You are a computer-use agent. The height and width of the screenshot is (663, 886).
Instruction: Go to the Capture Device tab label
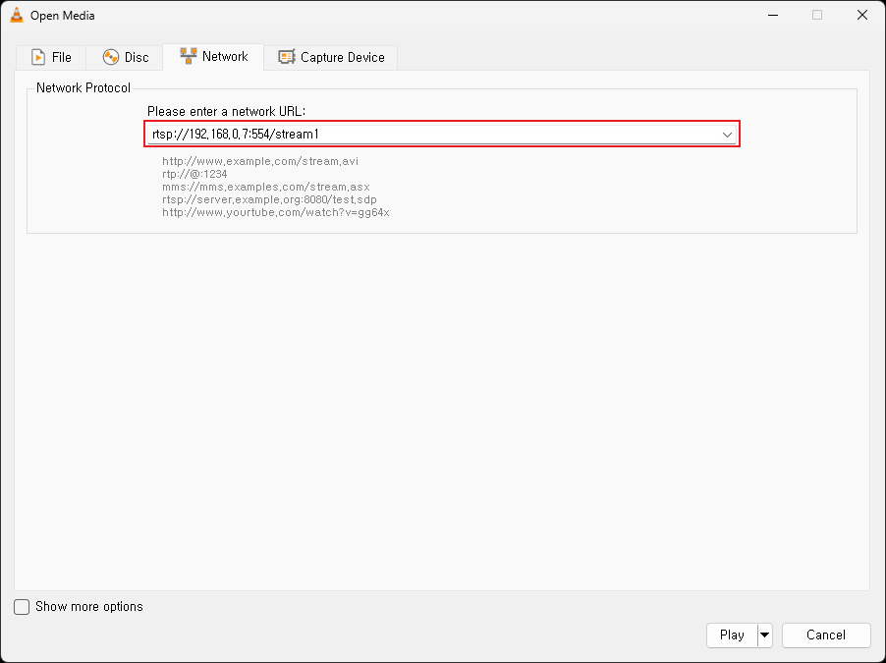coord(343,58)
